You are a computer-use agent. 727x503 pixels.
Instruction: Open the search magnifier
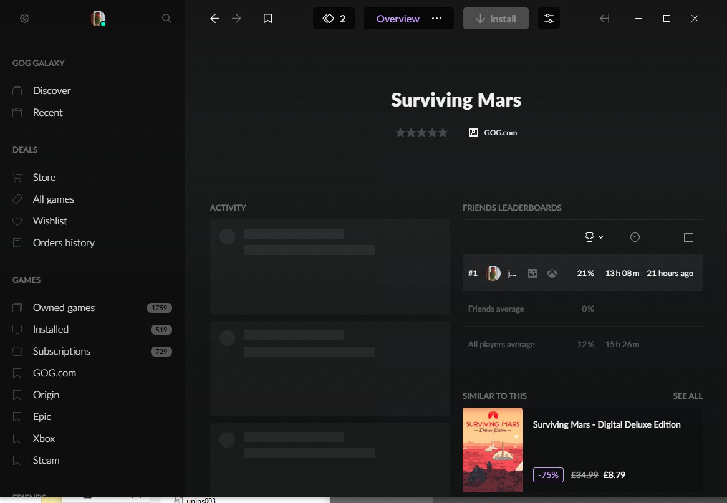pos(166,19)
